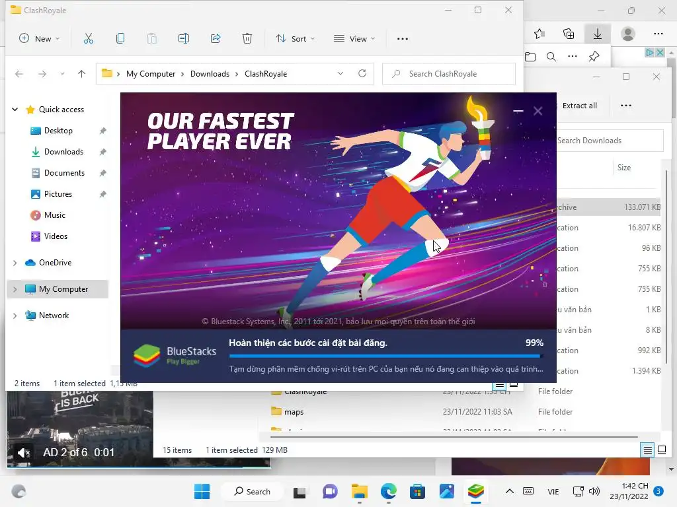Click the Search Downloads field
This screenshot has width=677, height=507.
tap(610, 141)
